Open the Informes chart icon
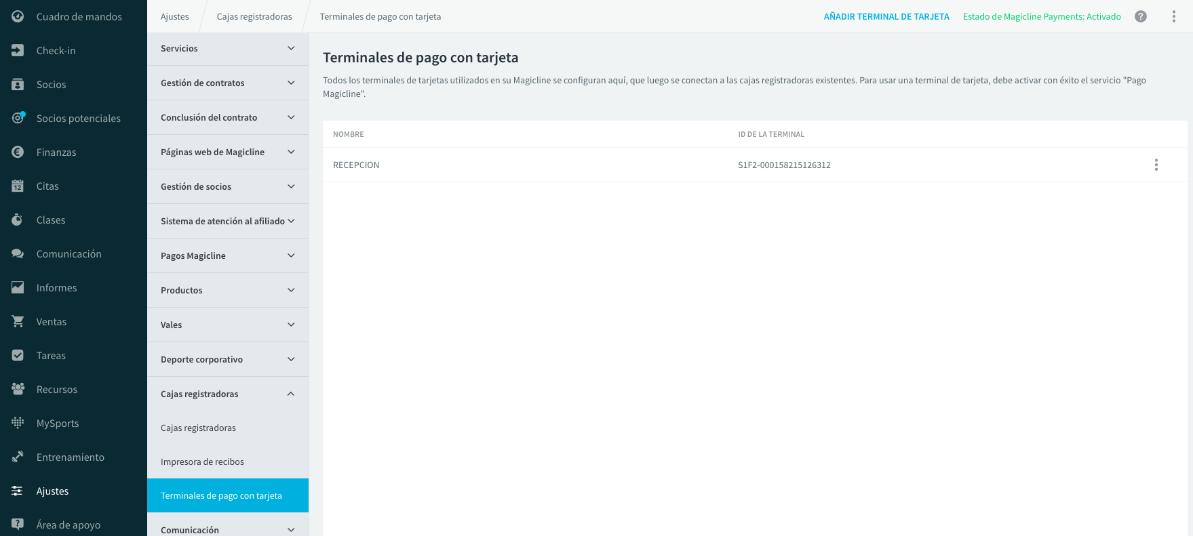 18,287
